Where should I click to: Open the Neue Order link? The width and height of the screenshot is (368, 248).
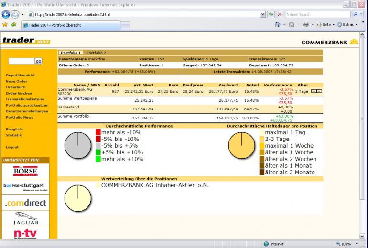point(16,81)
